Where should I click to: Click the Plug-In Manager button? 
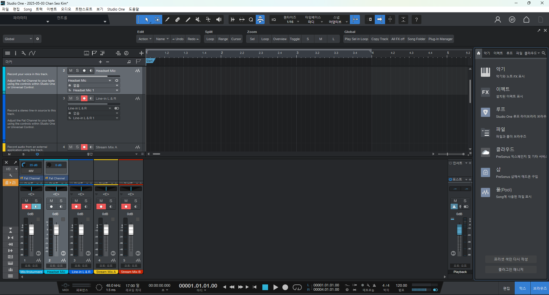point(441,39)
